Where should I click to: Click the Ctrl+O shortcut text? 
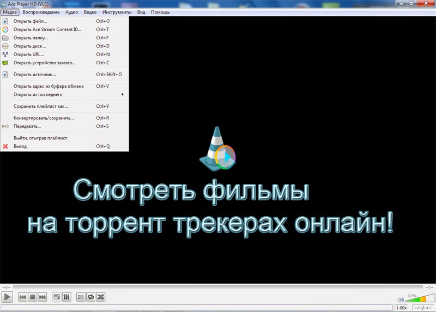pos(103,21)
